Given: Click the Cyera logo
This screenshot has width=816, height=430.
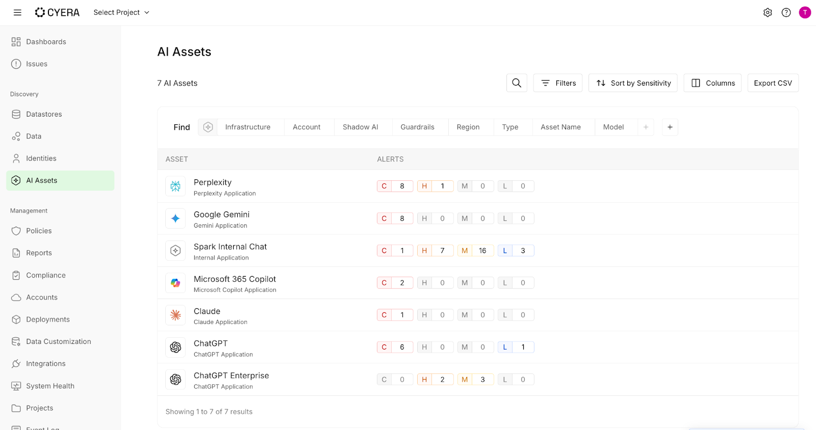Looking at the screenshot, I should tap(57, 12).
